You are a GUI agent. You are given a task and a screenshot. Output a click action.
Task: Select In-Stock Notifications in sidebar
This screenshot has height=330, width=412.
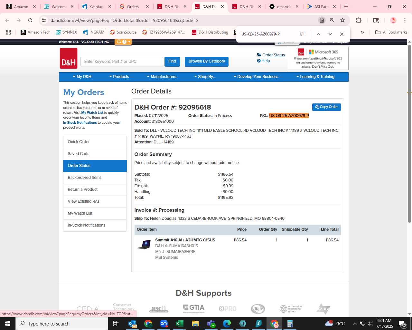95,226
